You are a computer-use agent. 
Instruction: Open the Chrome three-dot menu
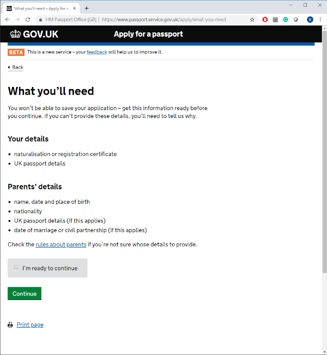point(320,20)
